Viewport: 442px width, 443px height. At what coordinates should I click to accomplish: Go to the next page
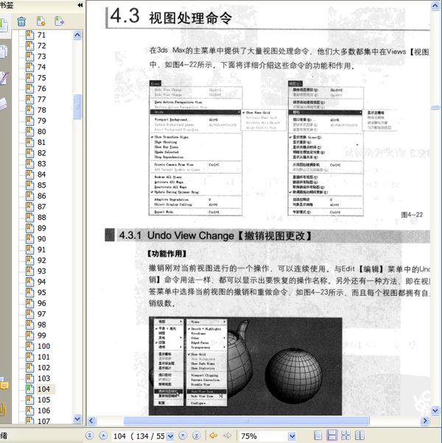[x=183, y=436]
